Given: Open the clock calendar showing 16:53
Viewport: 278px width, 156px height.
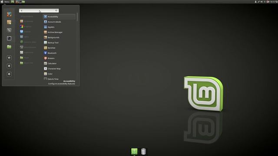Looking at the screenshot, I should pyautogui.click(x=272, y=2).
